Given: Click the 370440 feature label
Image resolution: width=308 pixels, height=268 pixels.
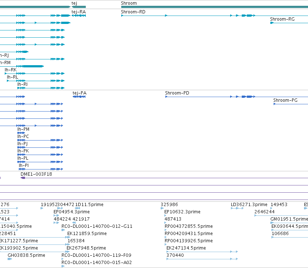Looking at the screenshot, I should (x=175, y=256).
